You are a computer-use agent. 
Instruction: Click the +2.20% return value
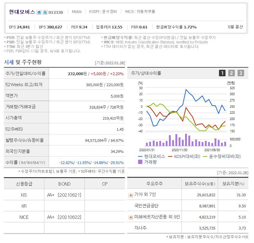point(117,74)
